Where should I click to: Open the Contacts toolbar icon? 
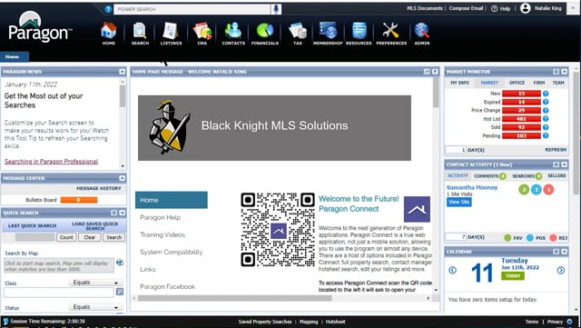coord(233,34)
